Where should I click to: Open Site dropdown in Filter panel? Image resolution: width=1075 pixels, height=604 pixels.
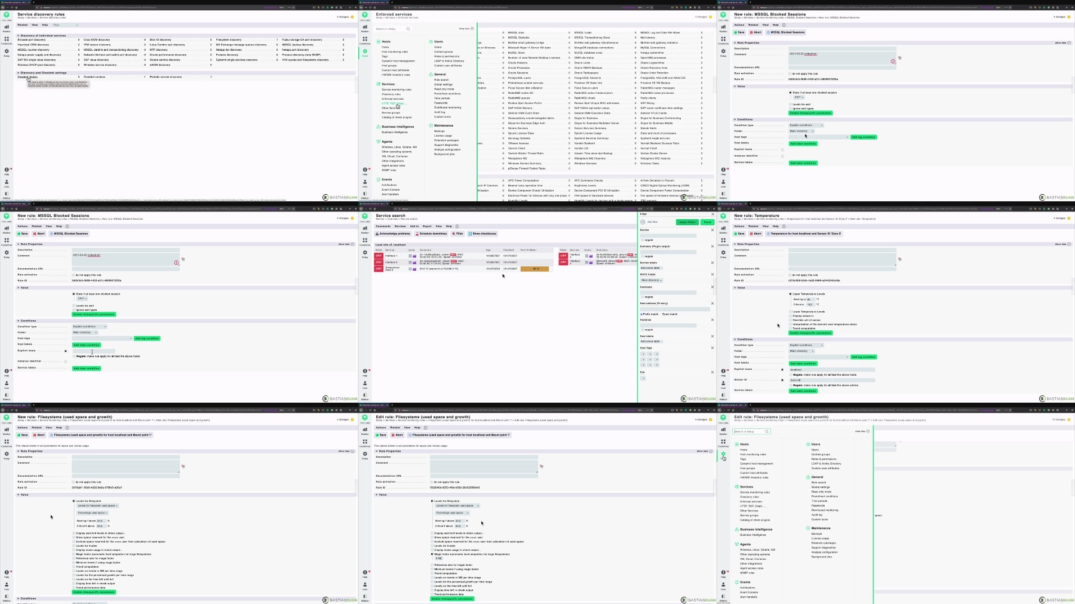tap(643, 378)
